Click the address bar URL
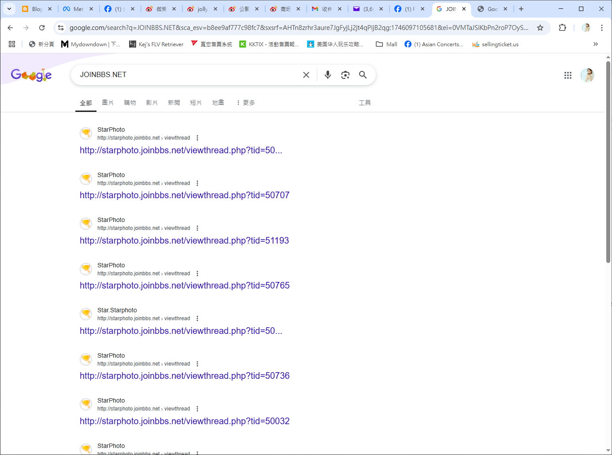This screenshot has width=612, height=455. click(299, 28)
